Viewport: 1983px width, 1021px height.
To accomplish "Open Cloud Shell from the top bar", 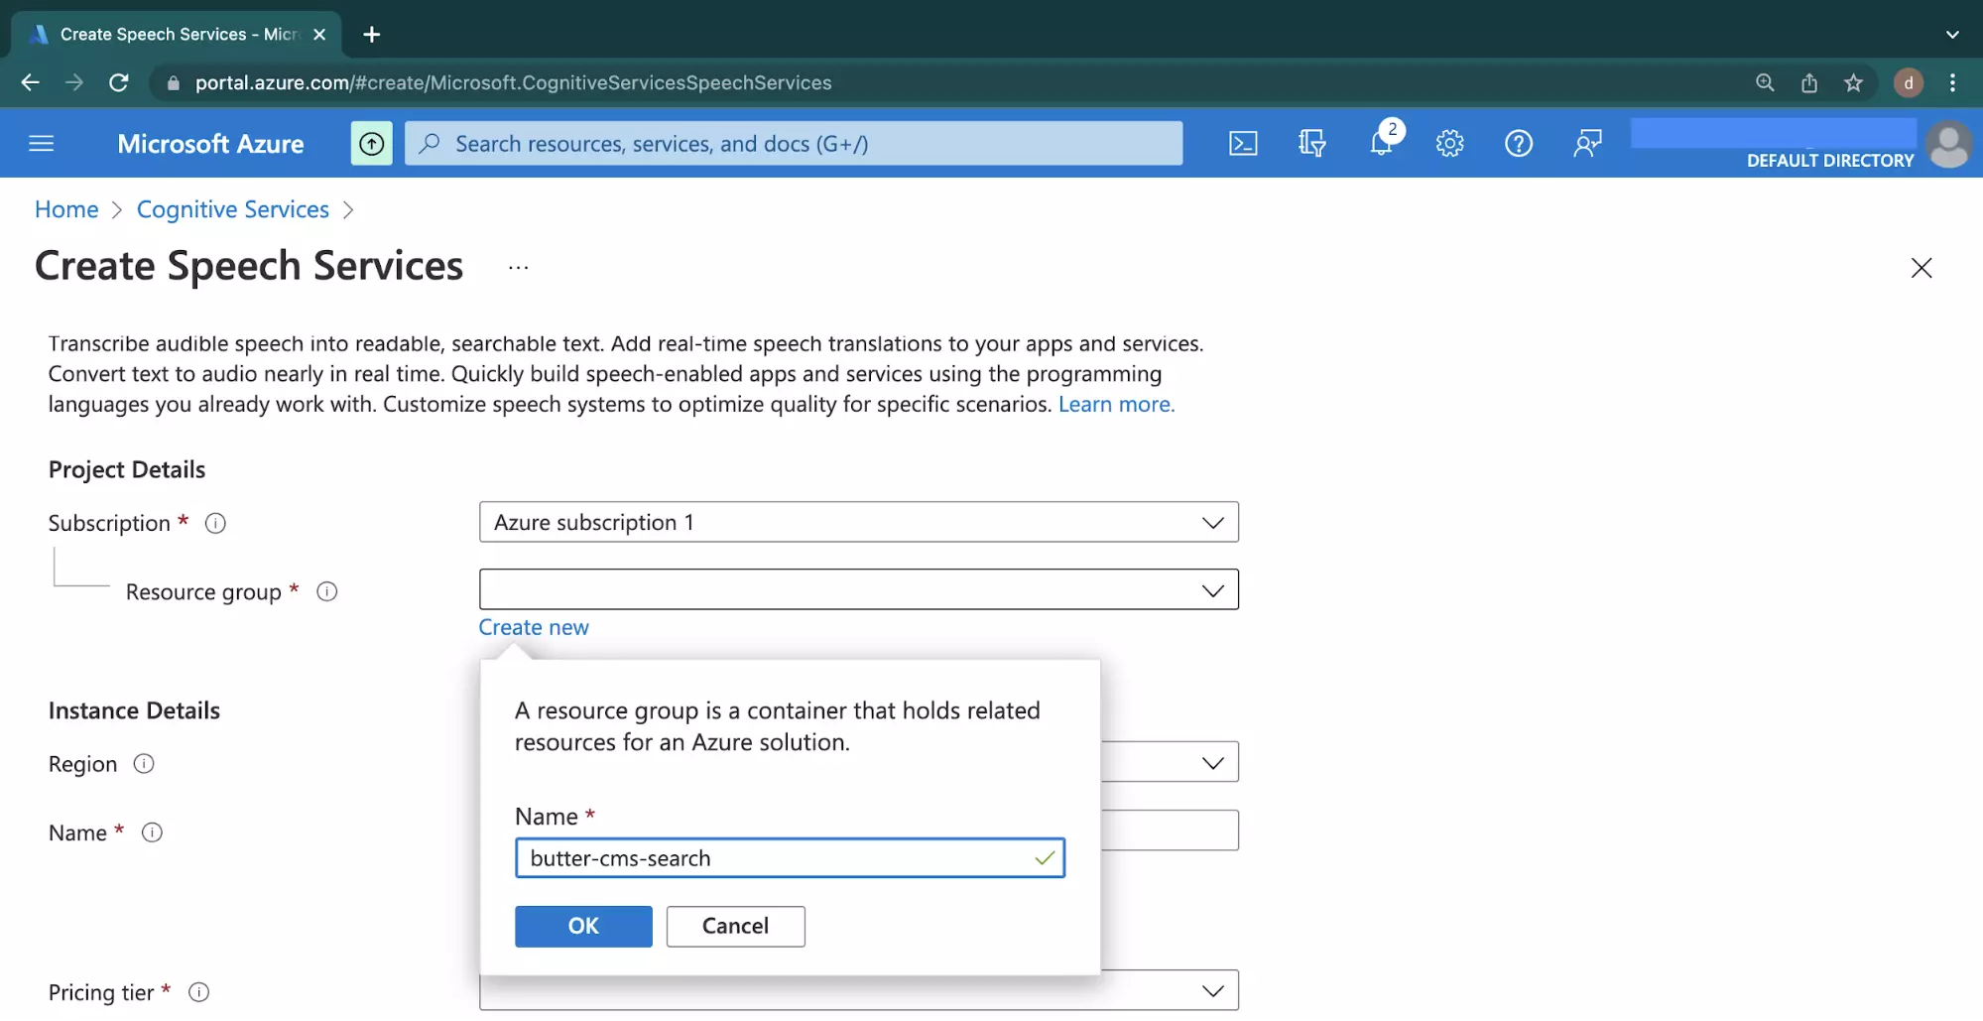I will pyautogui.click(x=1243, y=144).
